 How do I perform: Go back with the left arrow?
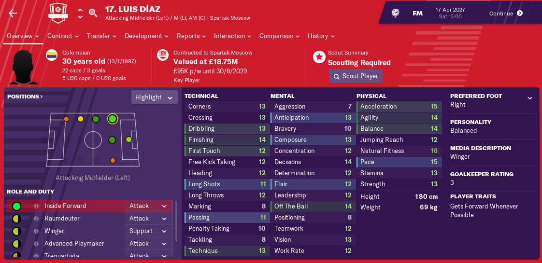point(13,13)
